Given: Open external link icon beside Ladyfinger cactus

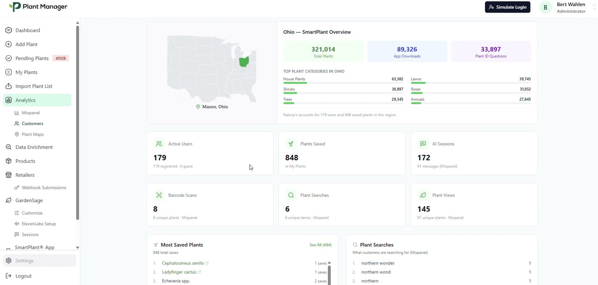Looking at the screenshot, I should click(199, 272).
